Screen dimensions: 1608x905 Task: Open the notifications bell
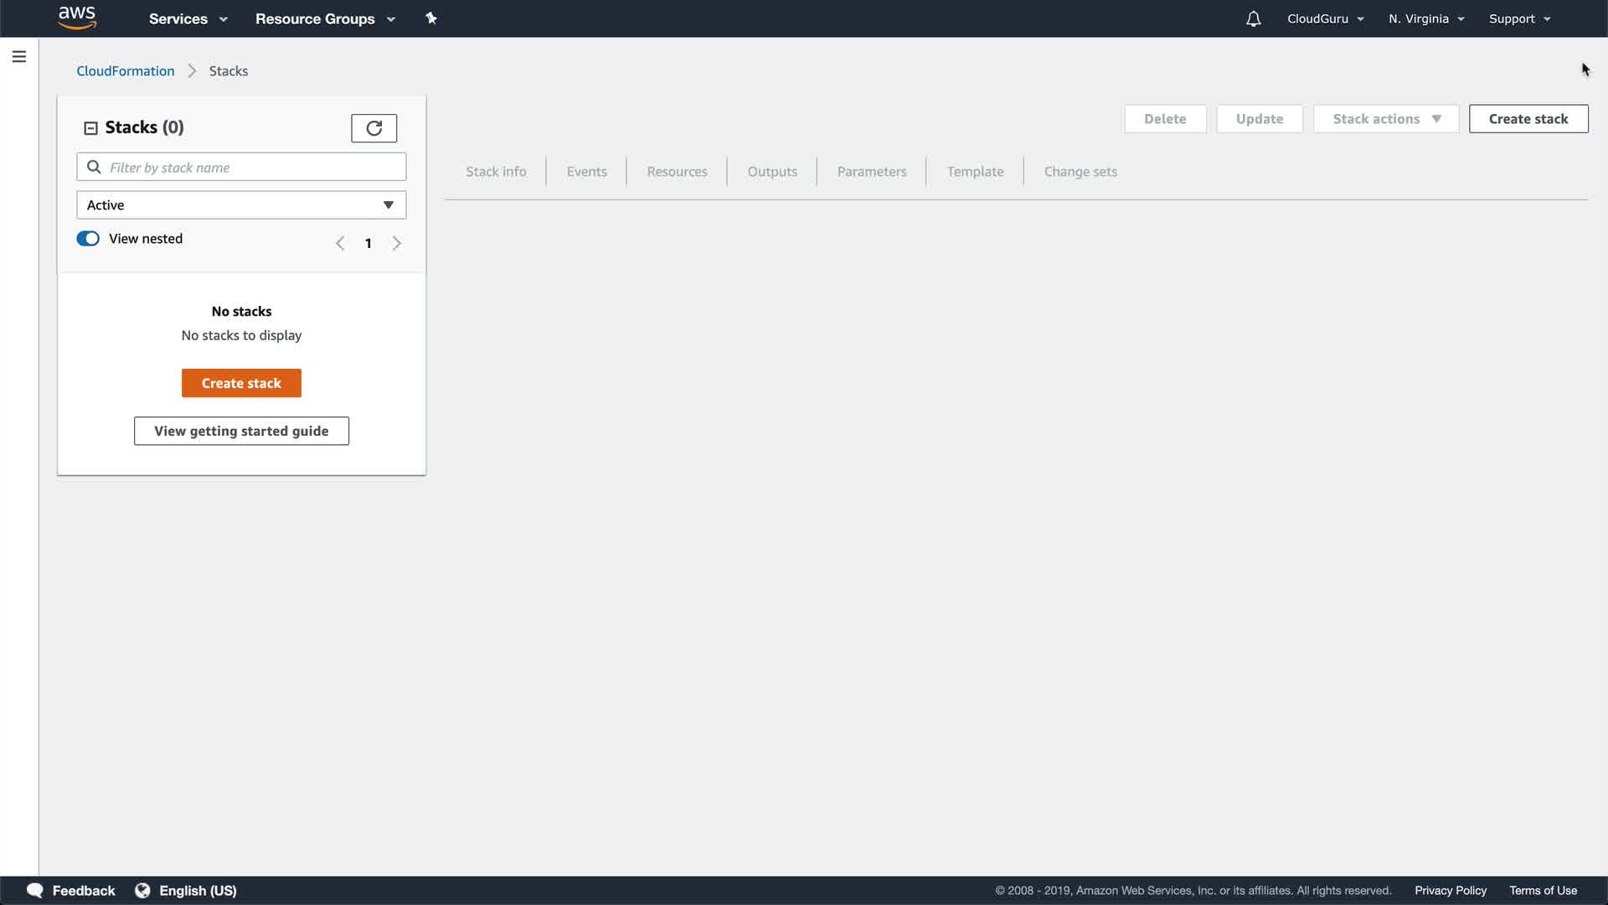[1253, 18]
